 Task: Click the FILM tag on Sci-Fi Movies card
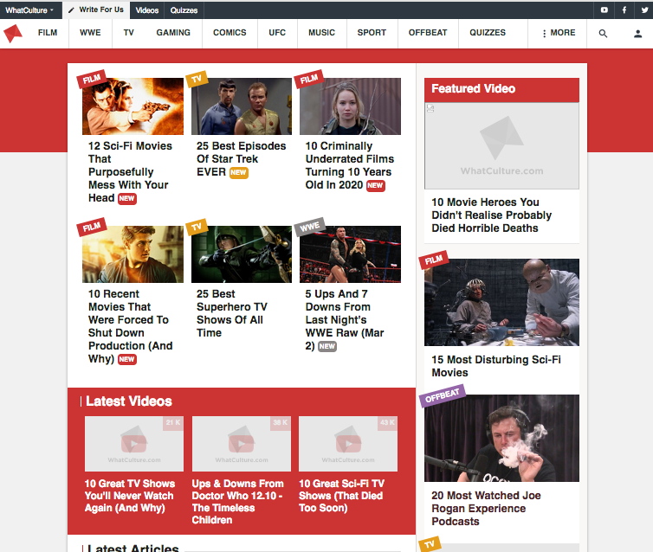click(x=92, y=79)
